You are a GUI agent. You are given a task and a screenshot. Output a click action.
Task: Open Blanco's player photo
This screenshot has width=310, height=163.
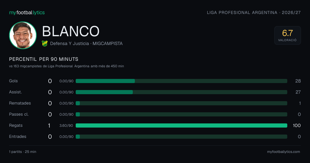tap(23, 35)
